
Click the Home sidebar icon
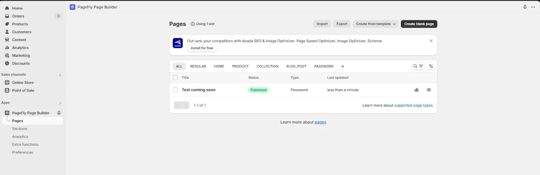point(7,8)
